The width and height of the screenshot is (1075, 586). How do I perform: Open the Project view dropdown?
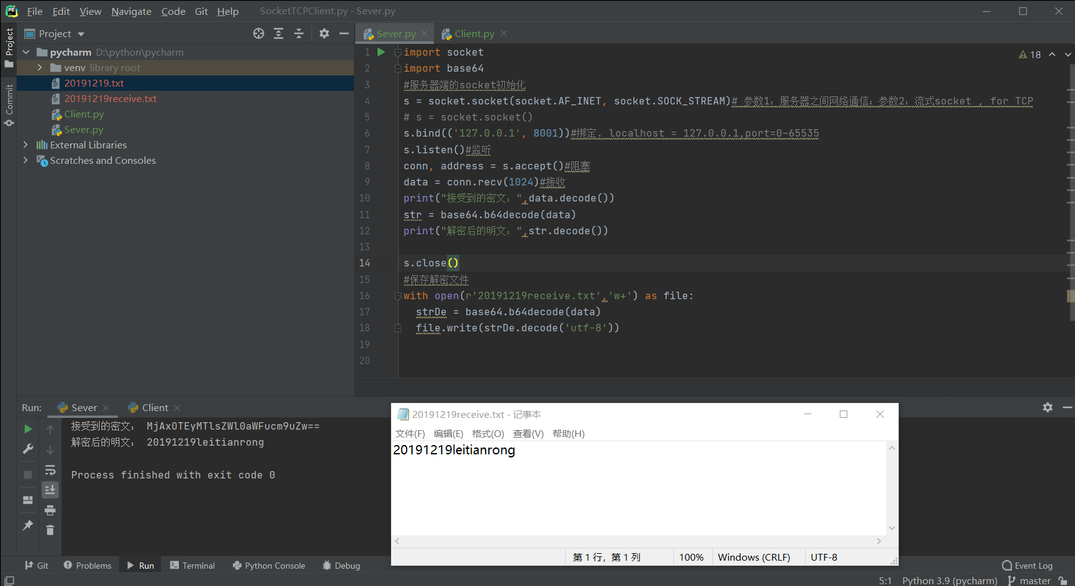pyautogui.click(x=81, y=34)
